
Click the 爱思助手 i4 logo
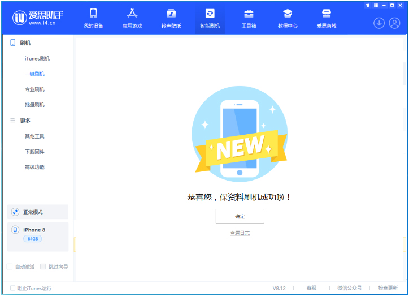coord(37,18)
